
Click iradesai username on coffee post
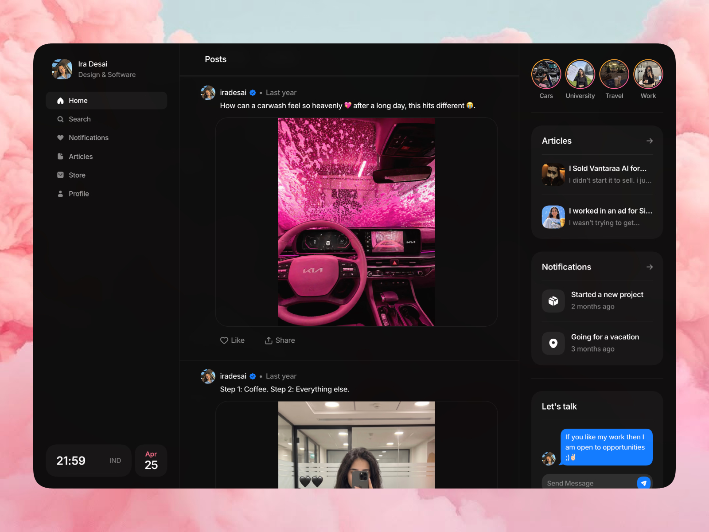pyautogui.click(x=233, y=376)
